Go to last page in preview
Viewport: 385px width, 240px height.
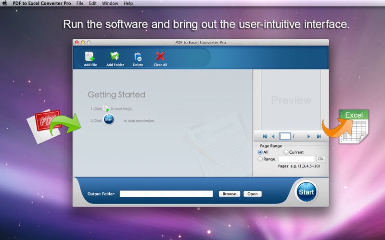tap(319, 136)
